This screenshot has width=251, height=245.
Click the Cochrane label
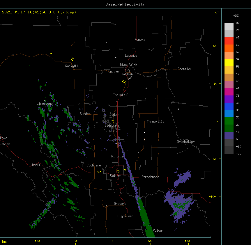click(94, 165)
